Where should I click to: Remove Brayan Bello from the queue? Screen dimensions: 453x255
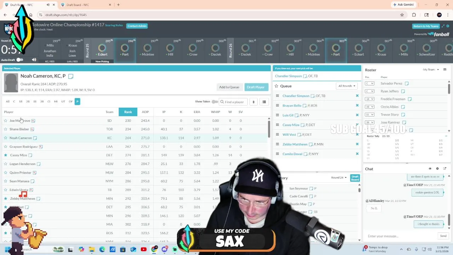click(x=357, y=106)
